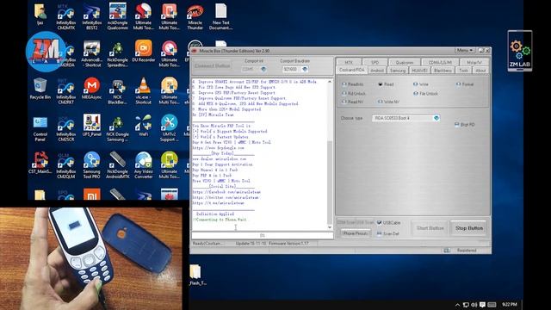Viewport: 551px width, 310px height.
Task: Open the Qualcomm tab
Action: (405, 62)
